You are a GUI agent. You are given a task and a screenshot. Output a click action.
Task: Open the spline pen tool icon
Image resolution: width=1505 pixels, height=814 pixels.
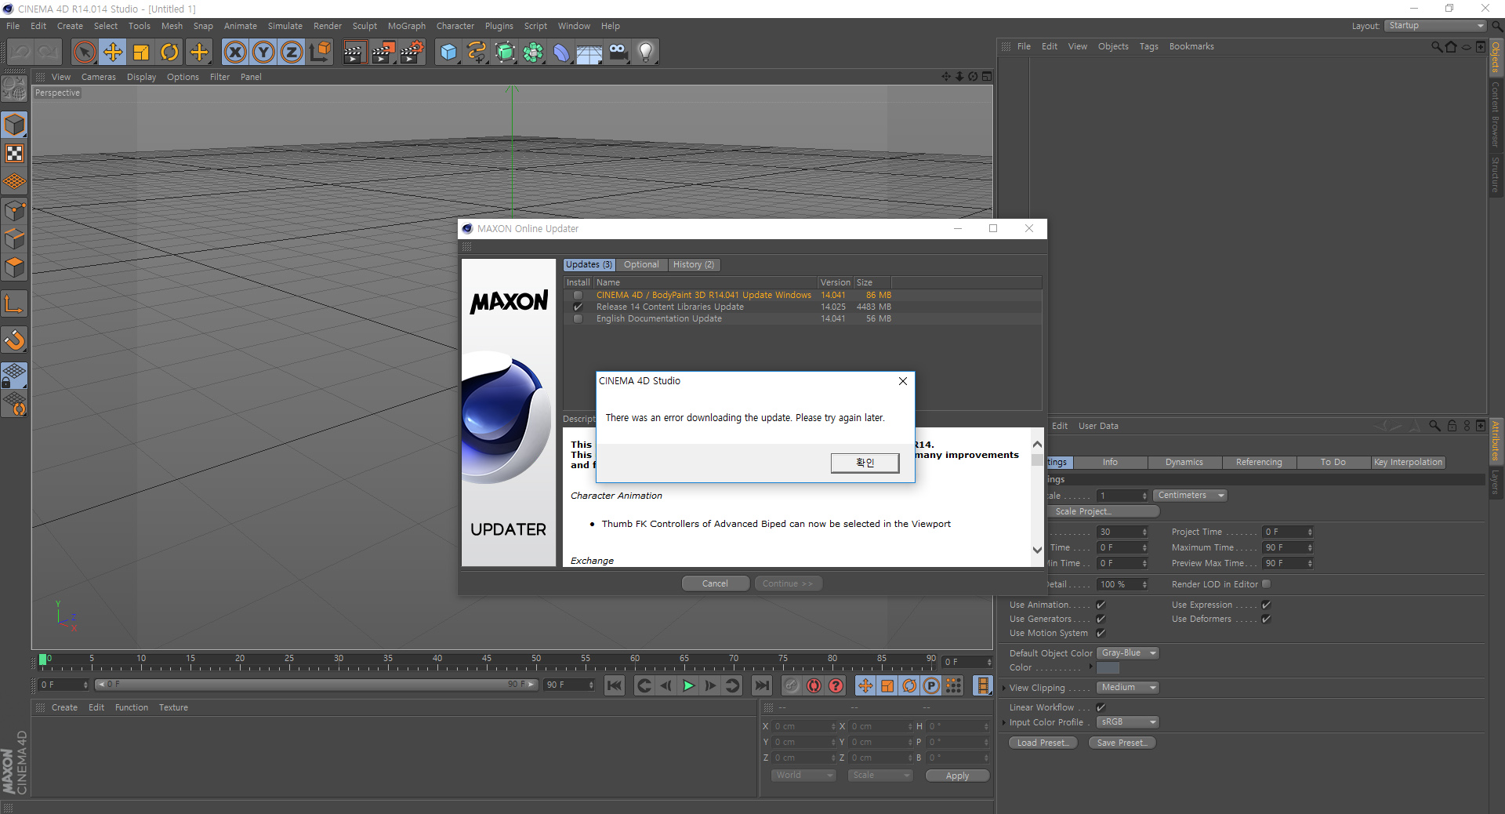pos(477,53)
